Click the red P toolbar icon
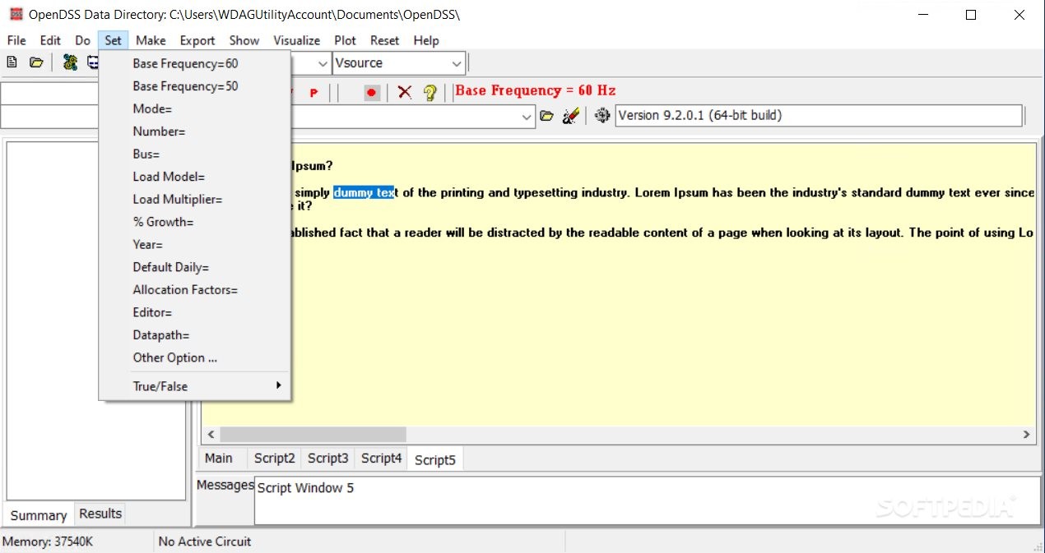The width and height of the screenshot is (1045, 553). [313, 93]
